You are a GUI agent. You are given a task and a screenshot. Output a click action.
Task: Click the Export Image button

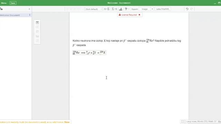click(x=145, y=9)
